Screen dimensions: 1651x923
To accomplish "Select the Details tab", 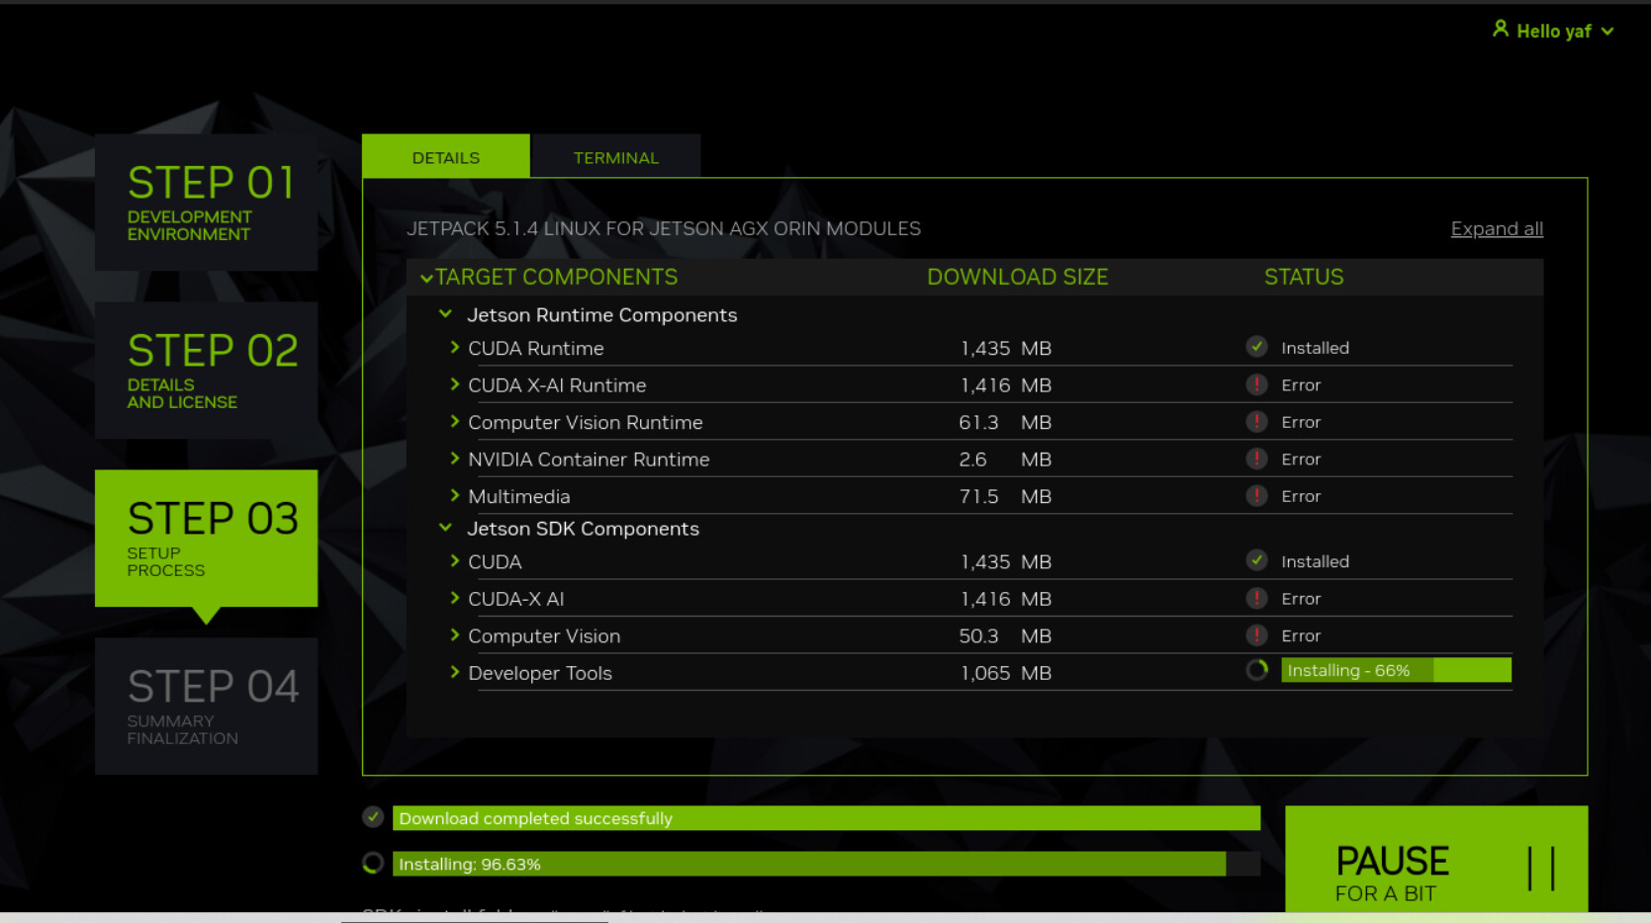I will pyautogui.click(x=446, y=158).
